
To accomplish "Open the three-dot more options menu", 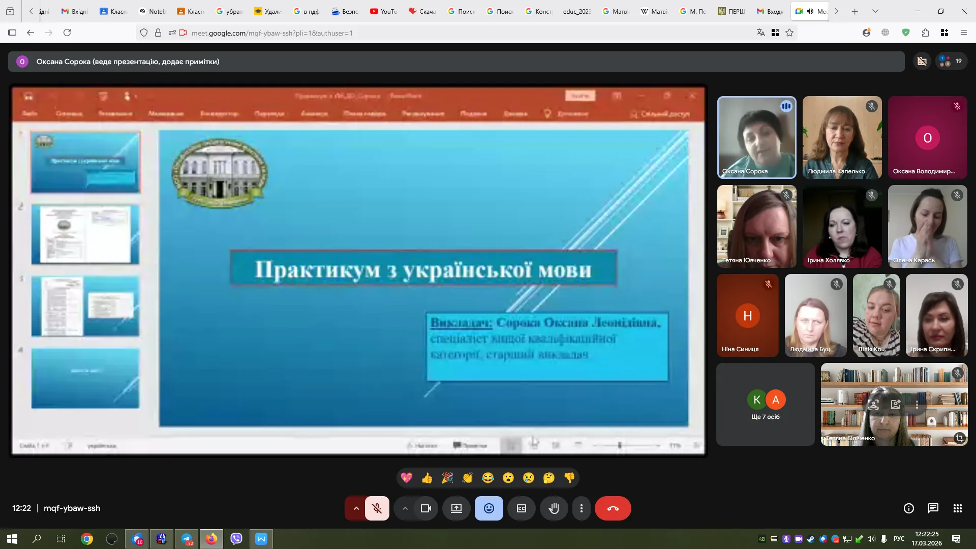I will click(x=581, y=508).
